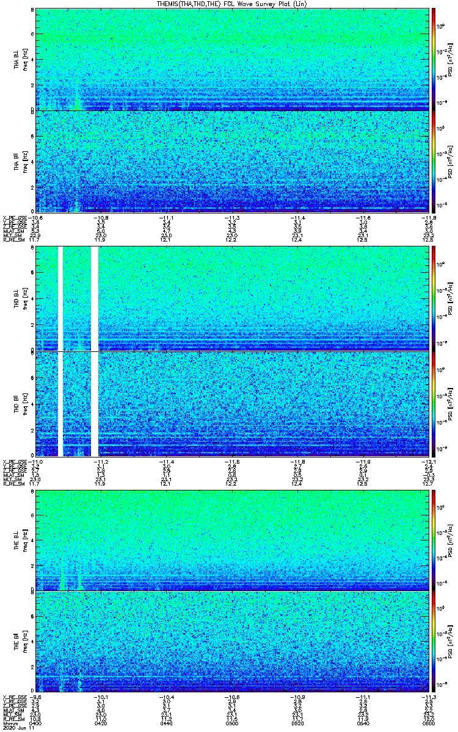Click the 0400 time tick label
Viewport: 458px width, 732px height.
[35, 722]
